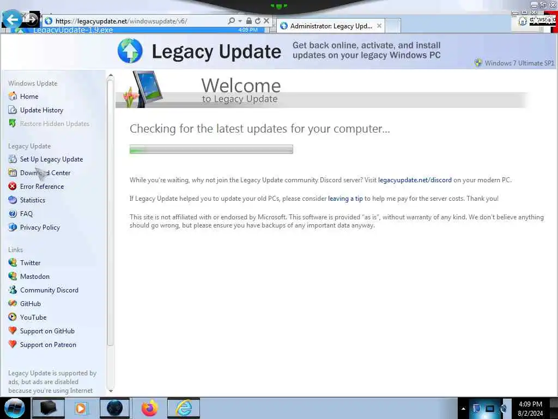558x419 pixels.
Task: Open Firefox from the taskbar
Action: click(x=150, y=408)
